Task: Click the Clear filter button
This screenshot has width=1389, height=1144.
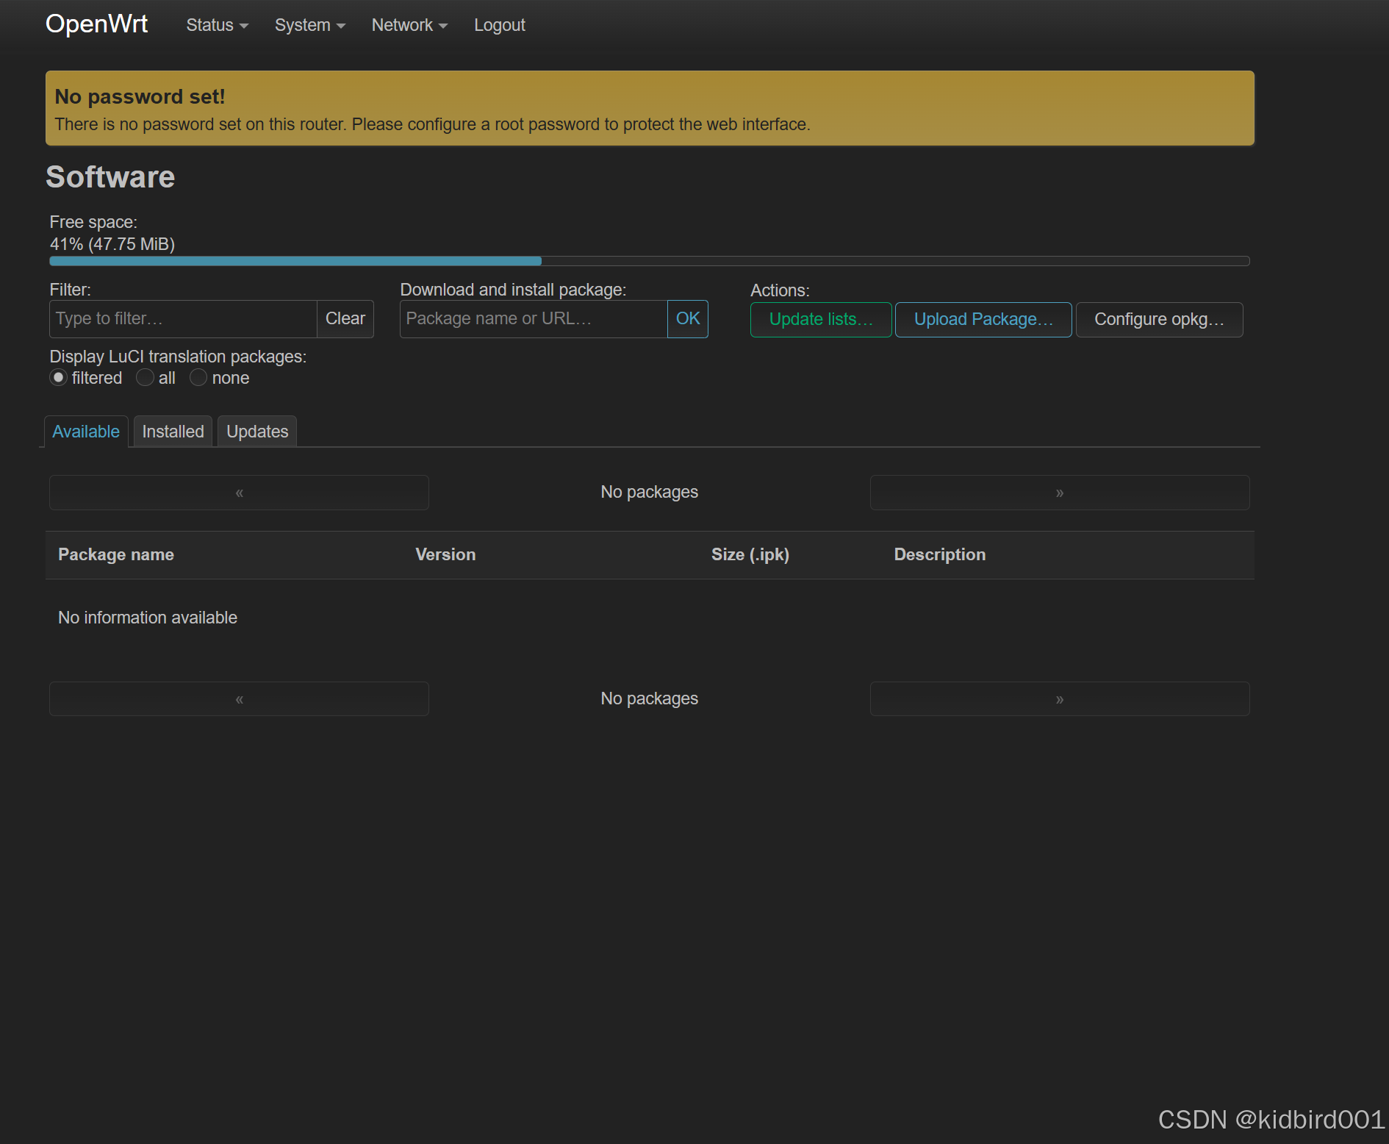Action: point(345,318)
